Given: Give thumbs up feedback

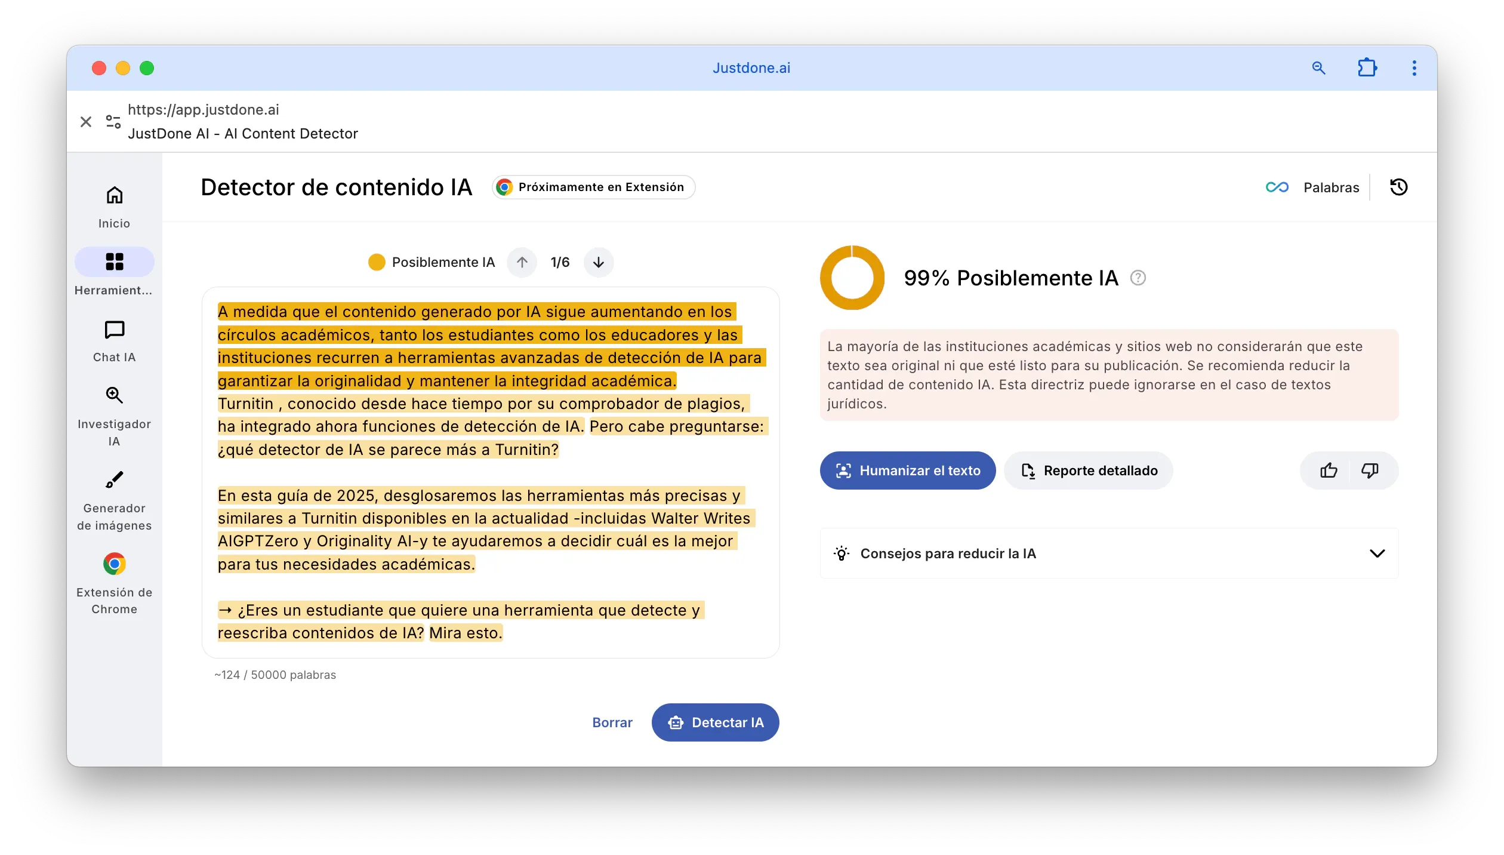Looking at the screenshot, I should click(1329, 471).
